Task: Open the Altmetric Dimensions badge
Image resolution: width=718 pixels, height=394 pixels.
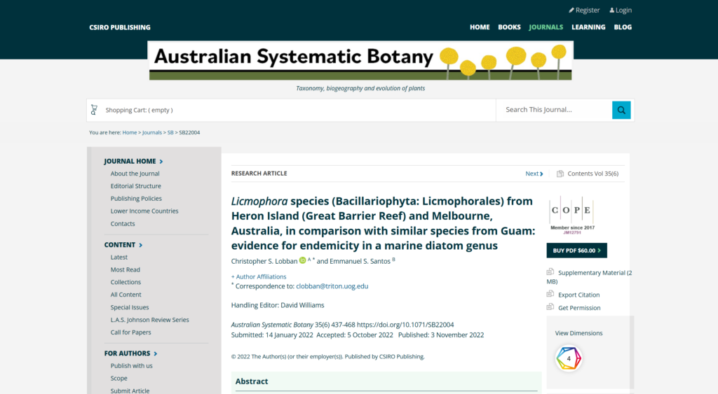Action: 568,358
